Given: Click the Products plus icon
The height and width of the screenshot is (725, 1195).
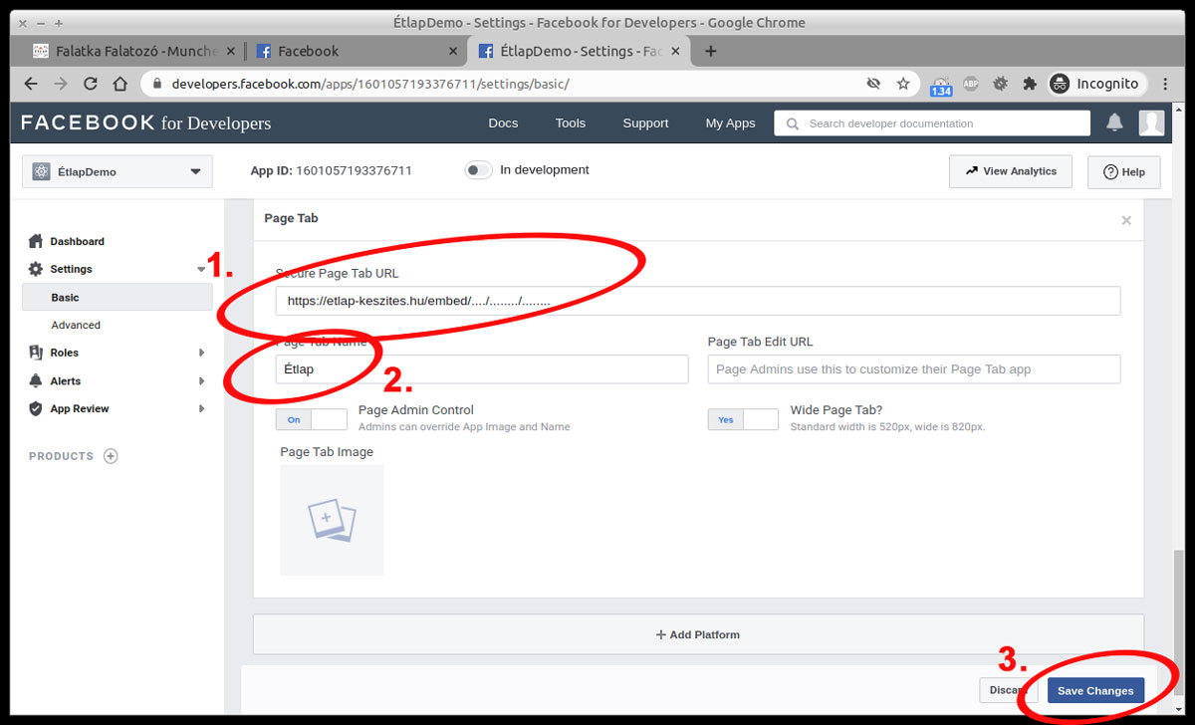Looking at the screenshot, I should pos(111,456).
